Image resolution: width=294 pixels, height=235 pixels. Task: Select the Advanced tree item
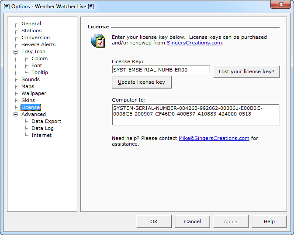(x=34, y=114)
